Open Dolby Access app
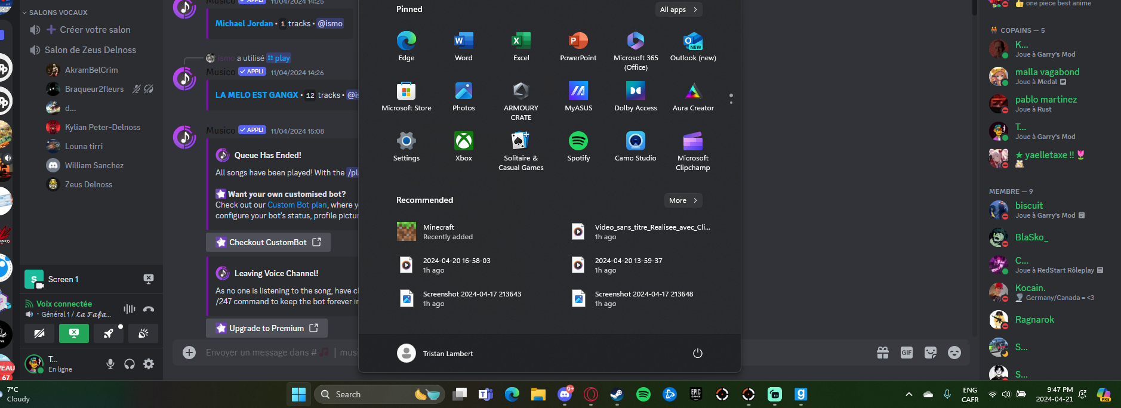Image resolution: width=1121 pixels, height=408 pixels. point(636,97)
